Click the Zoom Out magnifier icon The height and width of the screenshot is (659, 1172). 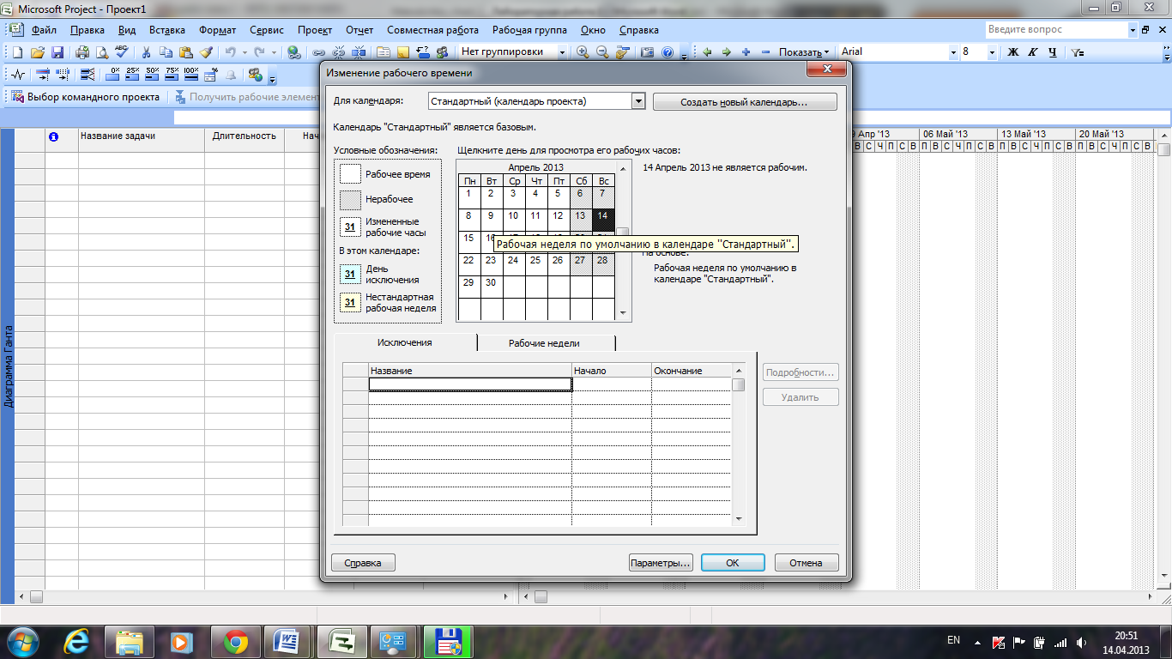pos(602,52)
